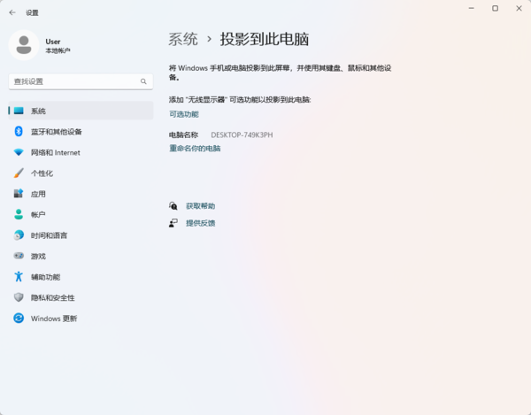Open 应用 settings page
The height and width of the screenshot is (415, 531).
pos(81,194)
